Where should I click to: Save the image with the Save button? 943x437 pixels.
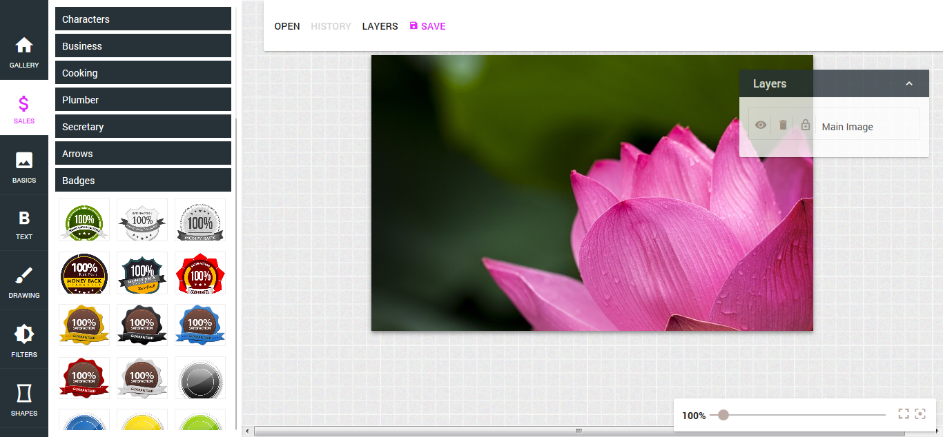pyautogui.click(x=427, y=26)
